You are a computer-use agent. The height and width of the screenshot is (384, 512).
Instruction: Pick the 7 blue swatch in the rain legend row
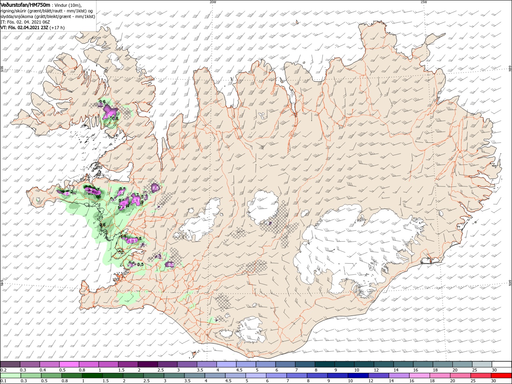297,376
